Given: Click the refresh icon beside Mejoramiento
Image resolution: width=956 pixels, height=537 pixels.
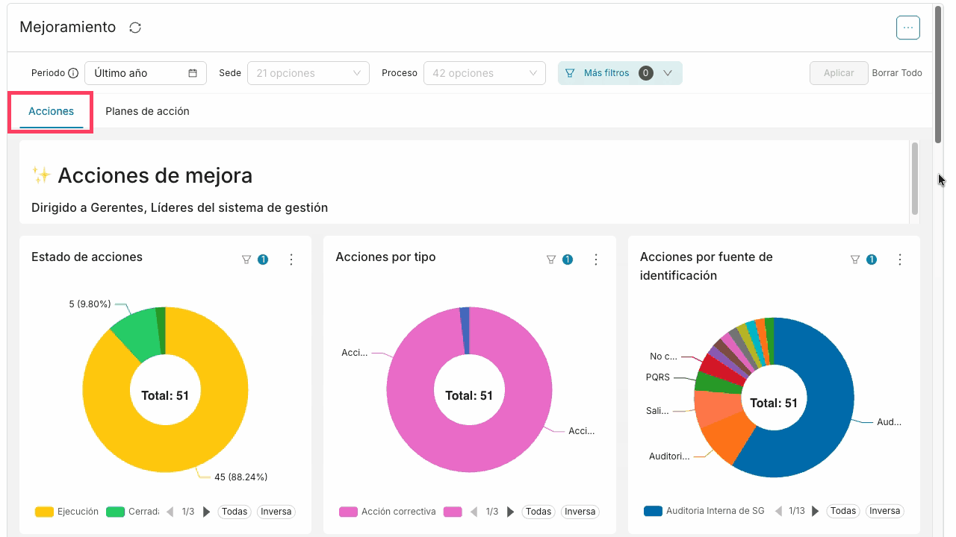Looking at the screenshot, I should (x=135, y=28).
